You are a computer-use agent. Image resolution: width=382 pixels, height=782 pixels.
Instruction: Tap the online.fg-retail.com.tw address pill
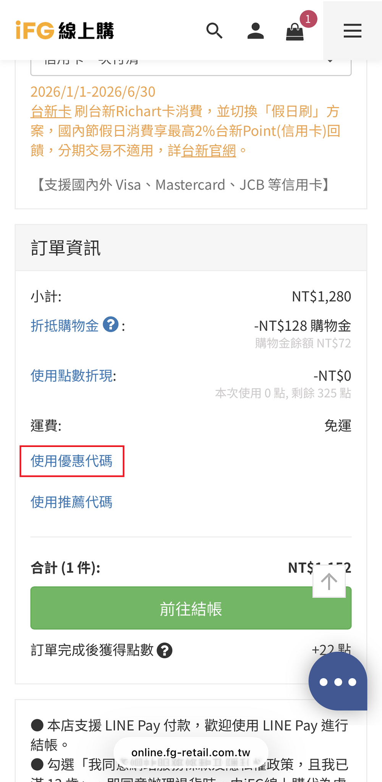tap(191, 752)
